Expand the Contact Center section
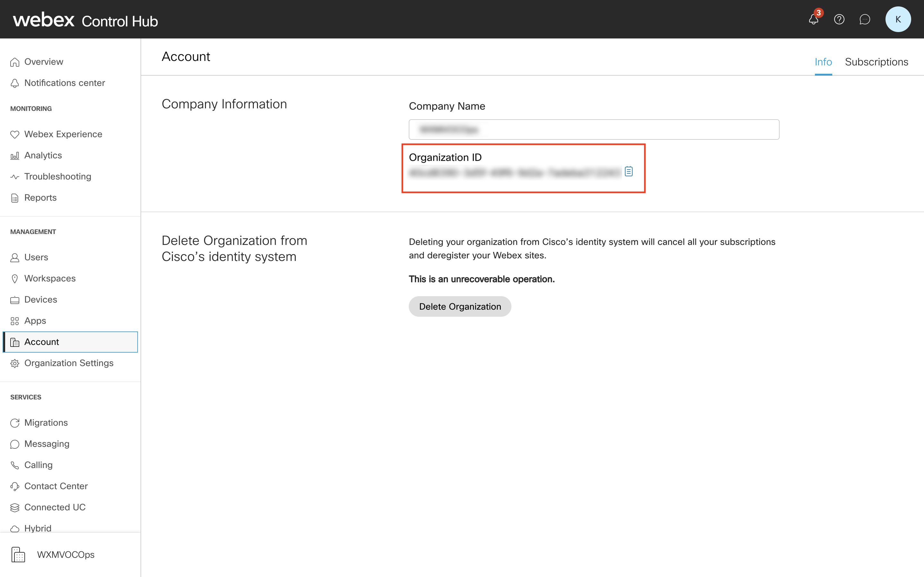The width and height of the screenshot is (924, 577). coord(56,486)
